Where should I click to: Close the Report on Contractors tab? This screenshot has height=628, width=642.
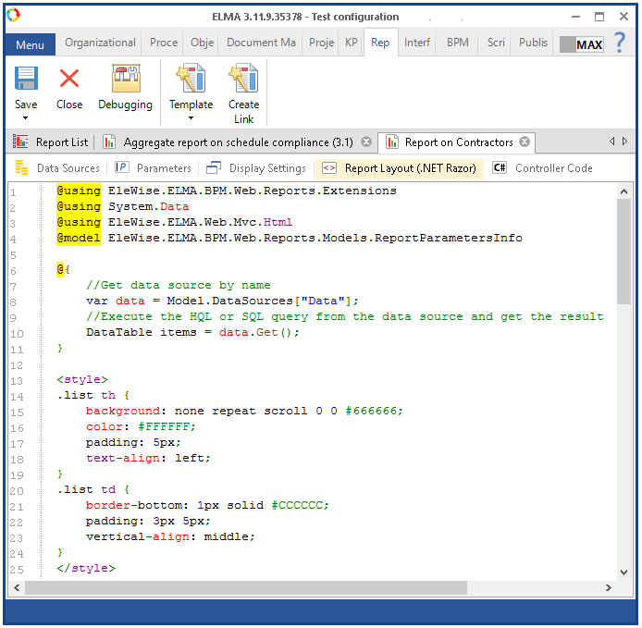coord(525,142)
